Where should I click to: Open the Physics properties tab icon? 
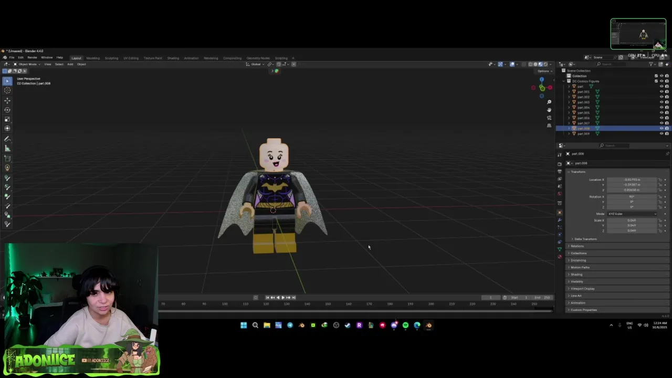pos(560,235)
